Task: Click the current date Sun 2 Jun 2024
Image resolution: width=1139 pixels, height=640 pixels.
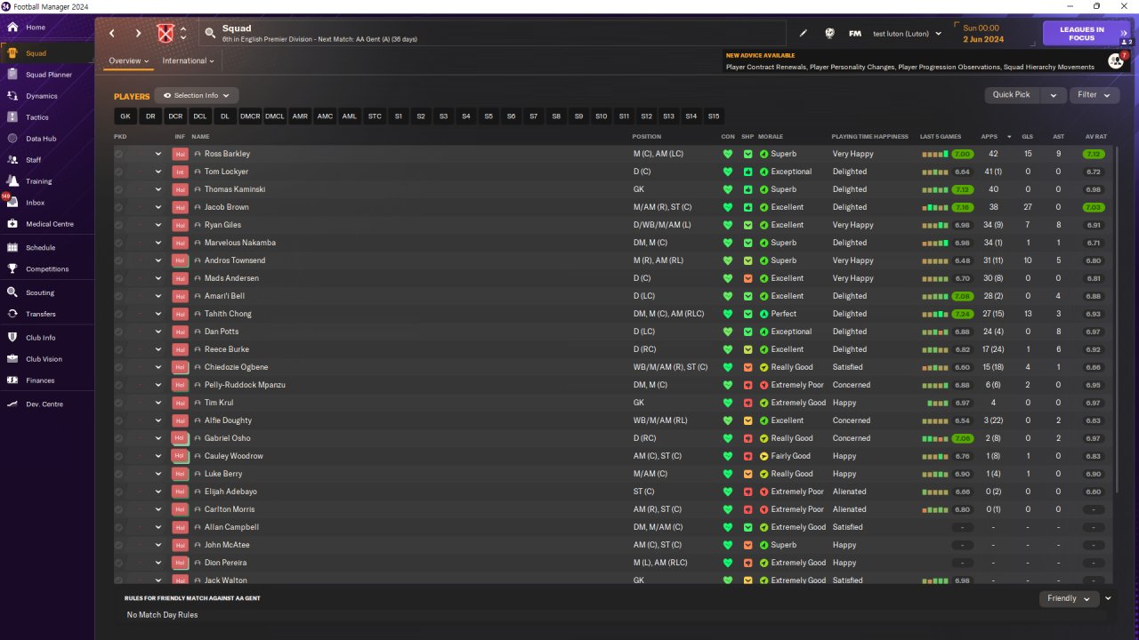Action: click(x=982, y=34)
